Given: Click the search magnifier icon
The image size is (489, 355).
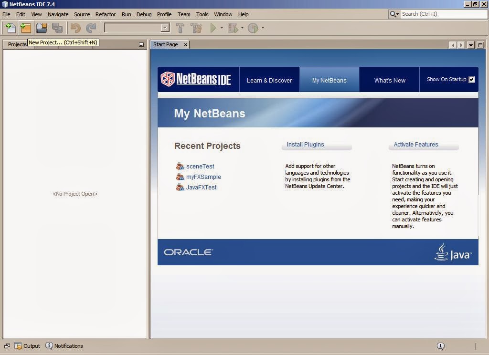Looking at the screenshot, I should click(394, 14).
